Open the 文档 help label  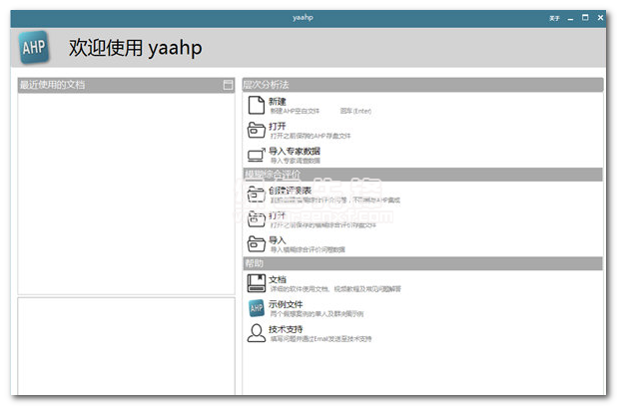[277, 279]
